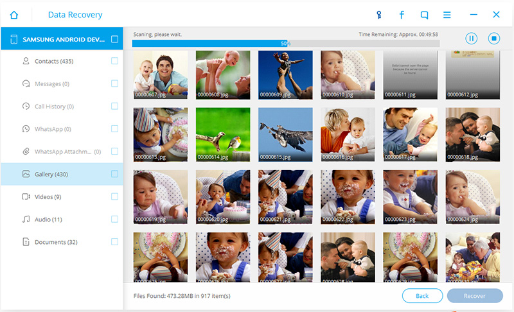Viewport: 514px width, 312px height.
Task: Click the Home icon in title bar
Action: click(14, 14)
